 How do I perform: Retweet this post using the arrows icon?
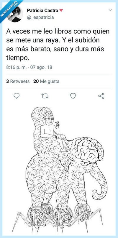(45, 96)
